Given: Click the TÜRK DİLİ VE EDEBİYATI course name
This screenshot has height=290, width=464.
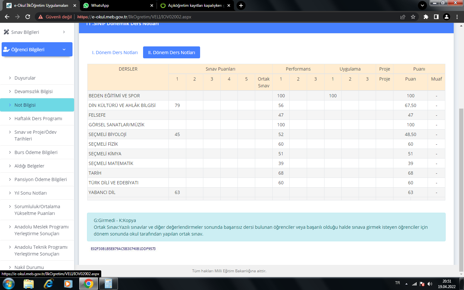Looking at the screenshot, I should (113, 183).
